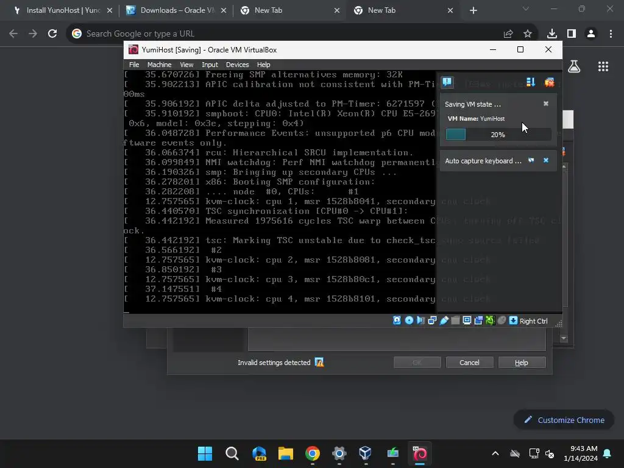Screen dimensions: 624x468
Task: Toggle the notification center speech-bubble icon
Action: pyautogui.click(x=447, y=82)
